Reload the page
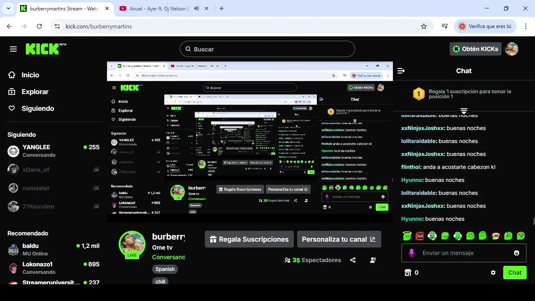This screenshot has height=301, width=535. (x=39, y=26)
